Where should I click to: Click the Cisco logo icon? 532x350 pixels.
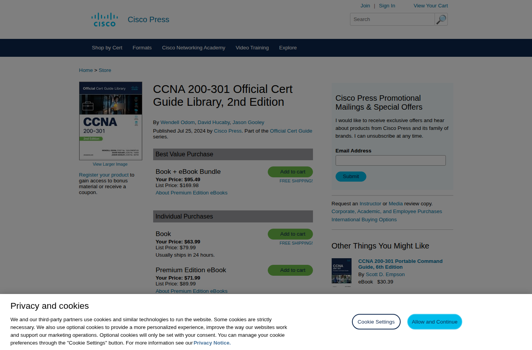pos(104,20)
